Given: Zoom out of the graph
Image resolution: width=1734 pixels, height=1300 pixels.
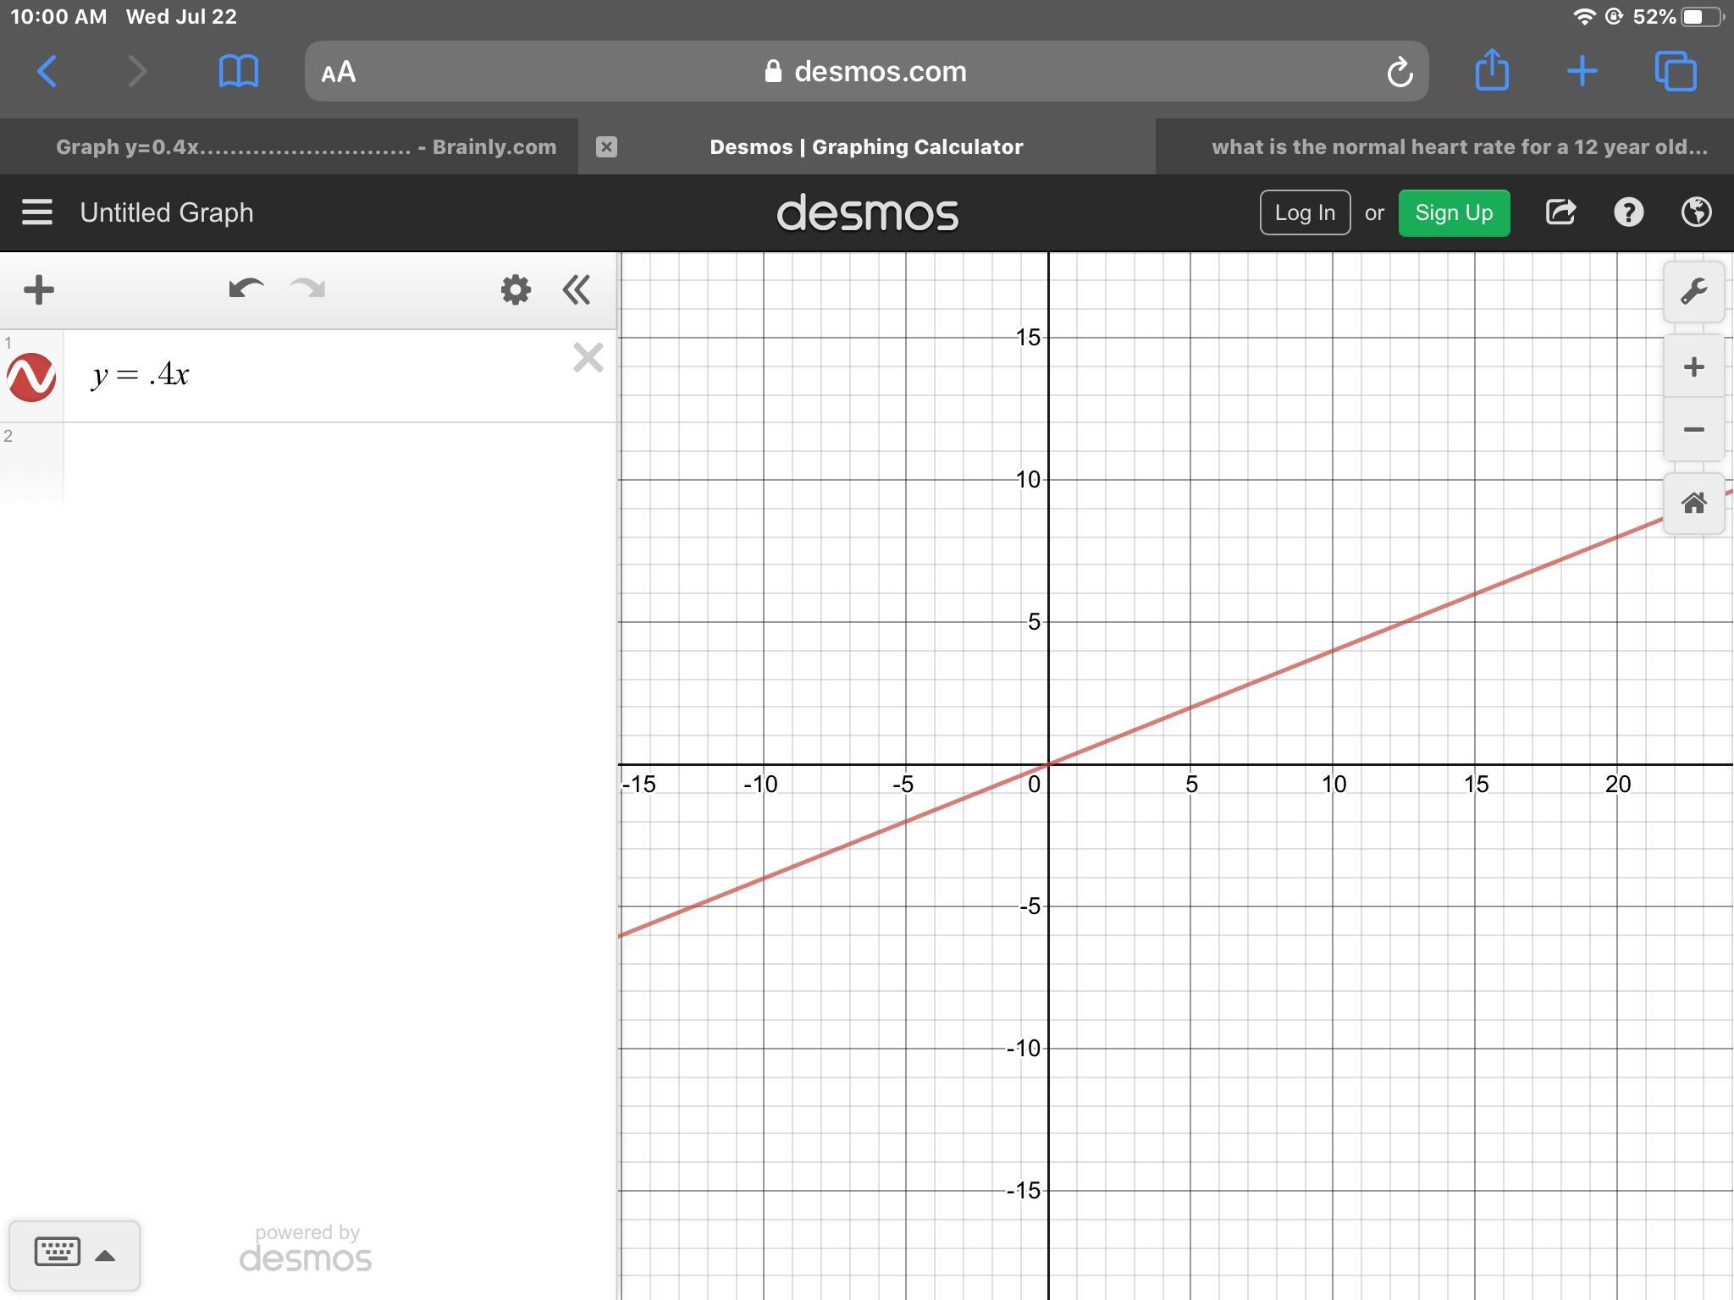Looking at the screenshot, I should [x=1693, y=430].
